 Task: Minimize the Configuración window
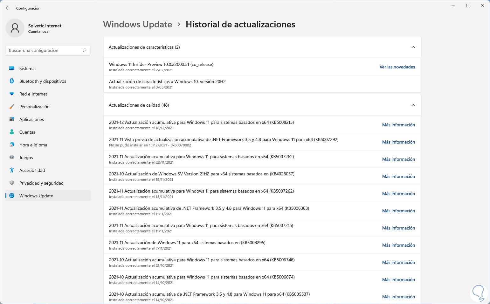click(x=453, y=5)
